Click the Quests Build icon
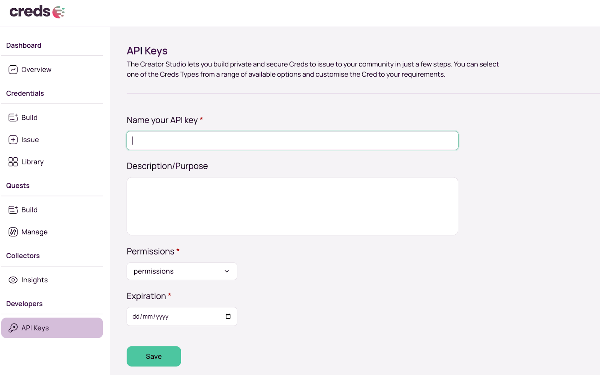The width and height of the screenshot is (600, 375). tap(13, 210)
